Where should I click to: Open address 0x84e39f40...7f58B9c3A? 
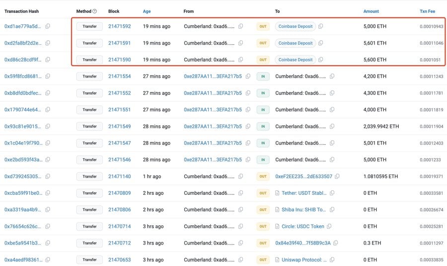point(303,243)
